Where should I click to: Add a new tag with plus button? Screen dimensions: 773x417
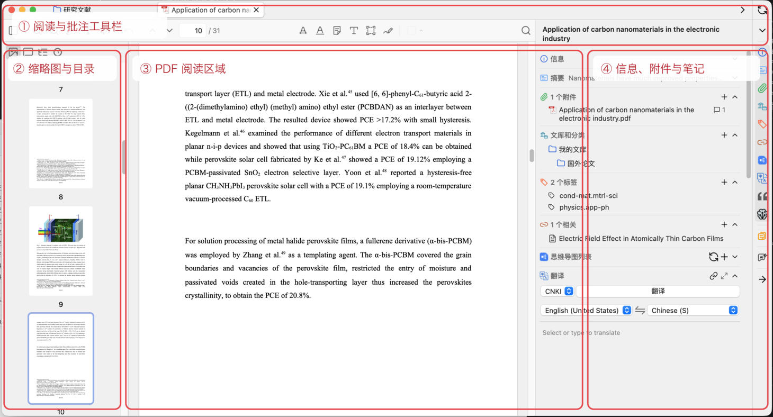click(x=724, y=182)
